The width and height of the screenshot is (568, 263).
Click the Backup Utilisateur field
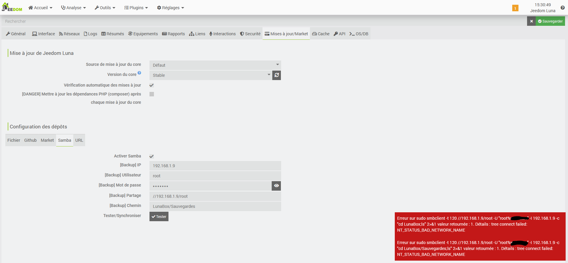coord(215,176)
